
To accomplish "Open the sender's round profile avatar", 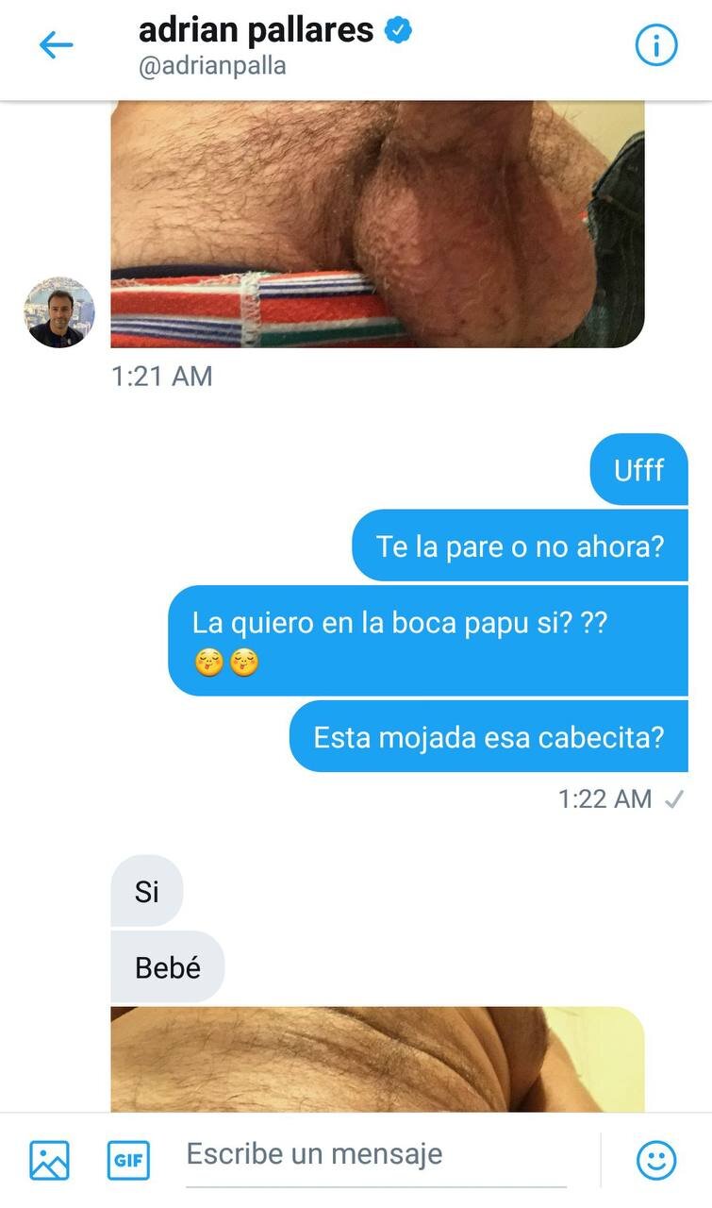I will pyautogui.click(x=58, y=312).
